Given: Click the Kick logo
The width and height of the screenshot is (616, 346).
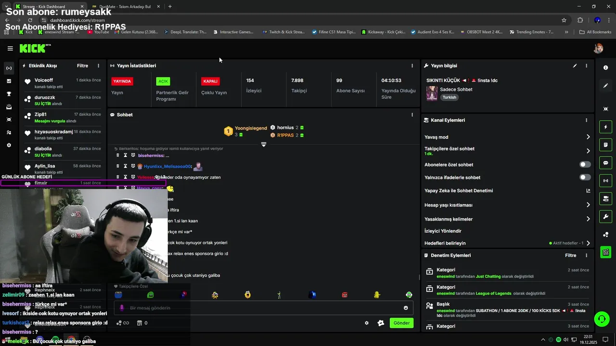Looking at the screenshot, I should click(35, 49).
